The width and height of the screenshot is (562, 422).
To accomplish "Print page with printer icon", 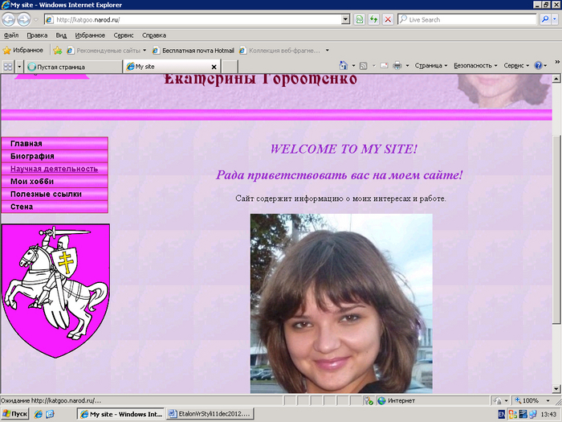I will pyautogui.click(x=397, y=65).
